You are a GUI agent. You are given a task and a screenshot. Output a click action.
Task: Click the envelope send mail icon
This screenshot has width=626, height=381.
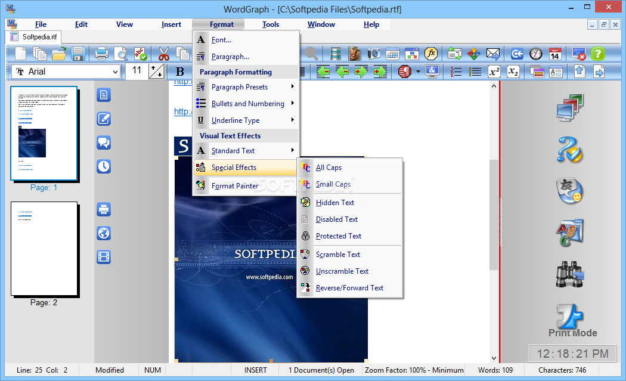(493, 54)
